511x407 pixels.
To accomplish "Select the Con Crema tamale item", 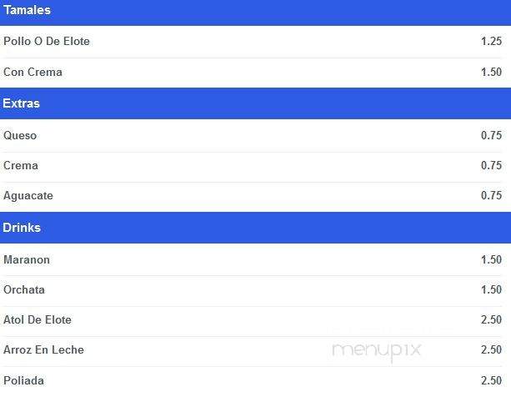I will point(33,72).
